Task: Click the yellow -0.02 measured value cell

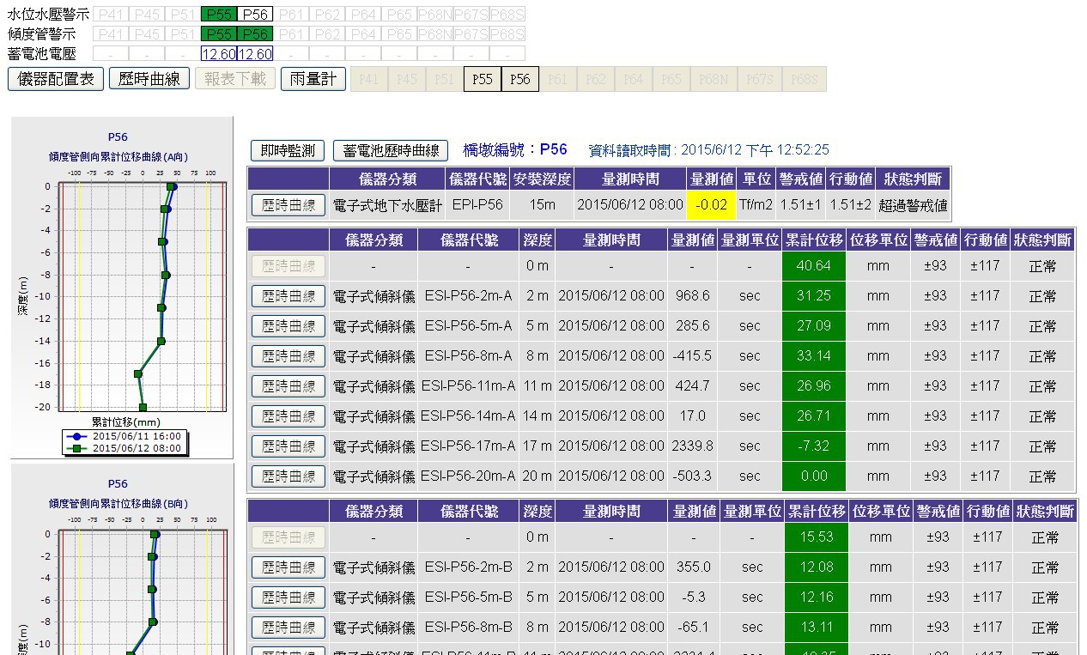Action: pyautogui.click(x=712, y=205)
